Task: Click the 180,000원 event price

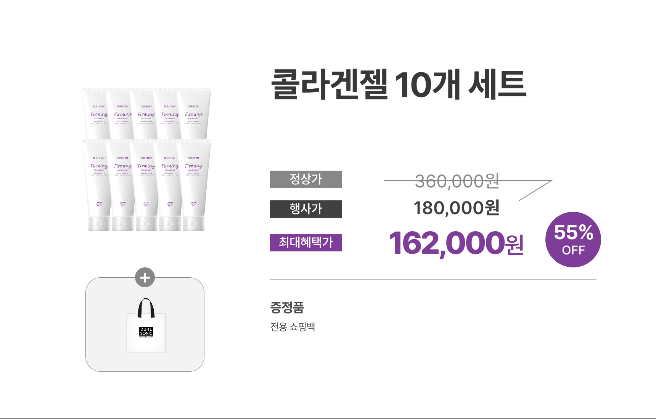Action: 457,208
